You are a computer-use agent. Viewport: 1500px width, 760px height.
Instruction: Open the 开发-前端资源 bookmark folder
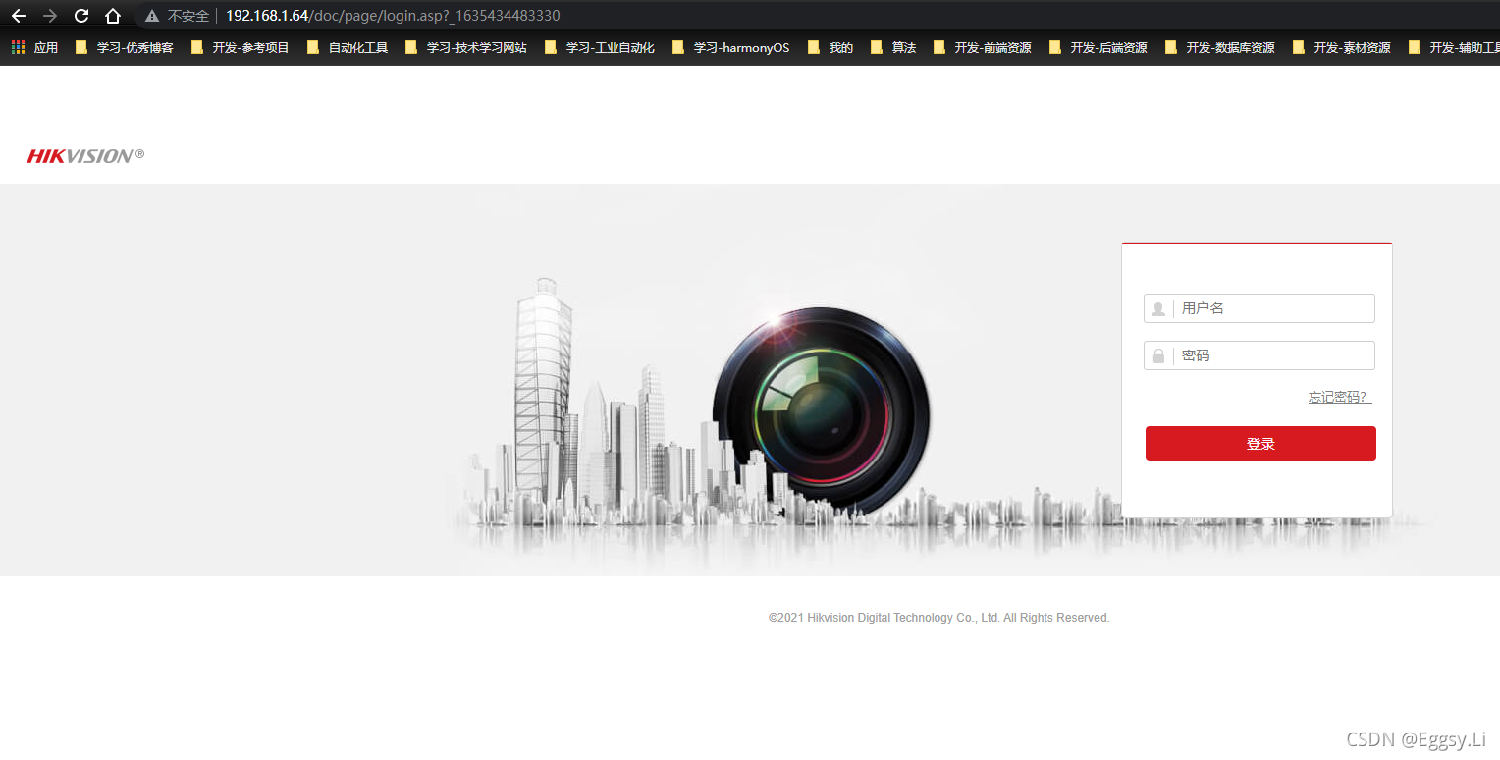point(982,47)
